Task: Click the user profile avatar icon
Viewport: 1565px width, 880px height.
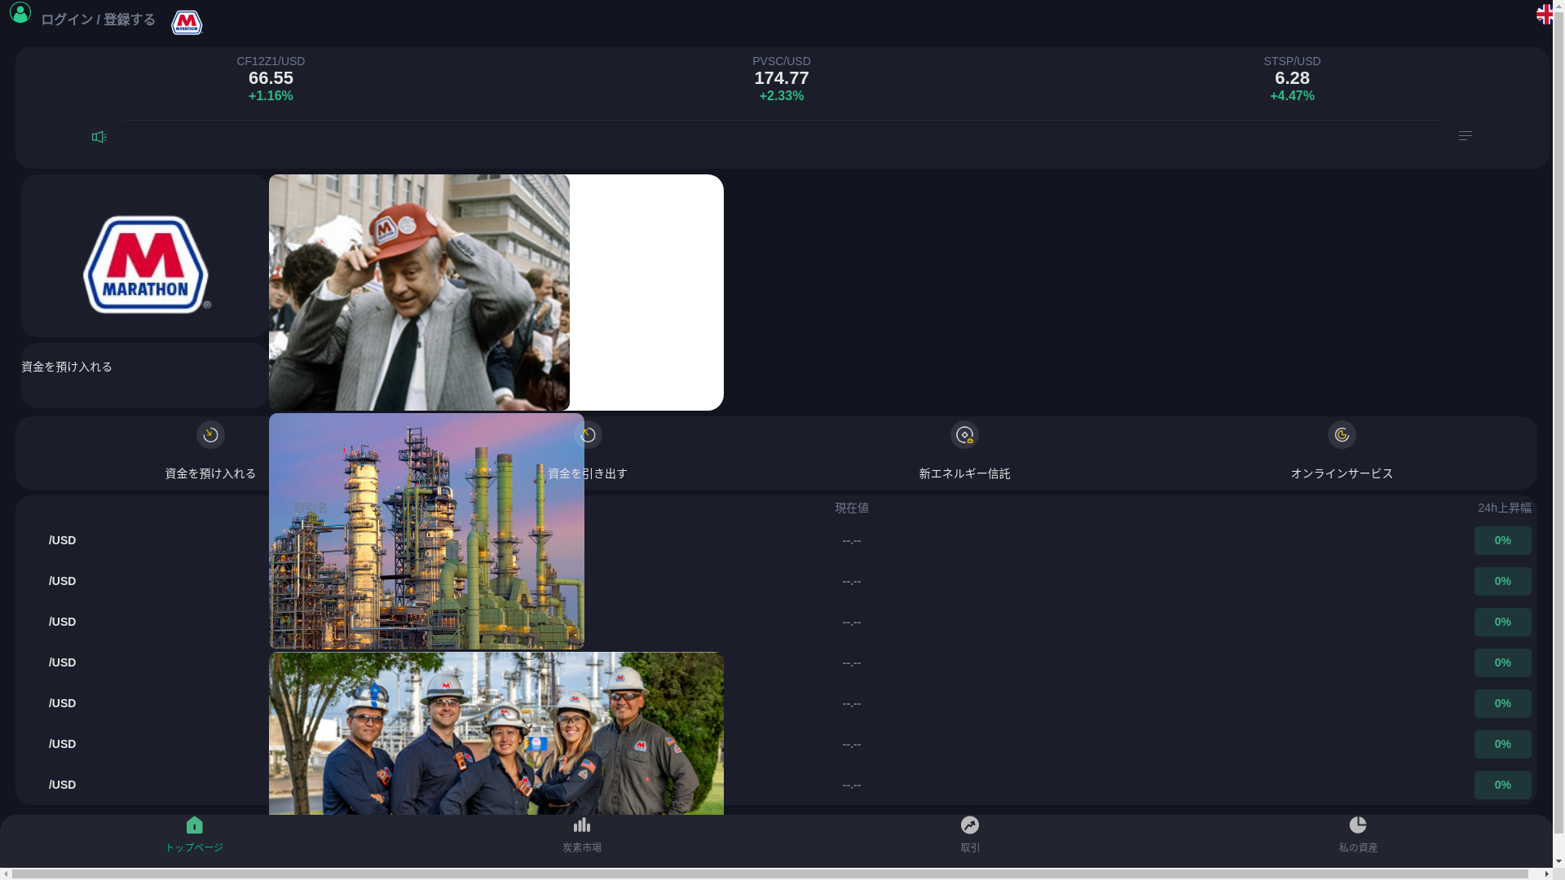Action: [x=20, y=12]
